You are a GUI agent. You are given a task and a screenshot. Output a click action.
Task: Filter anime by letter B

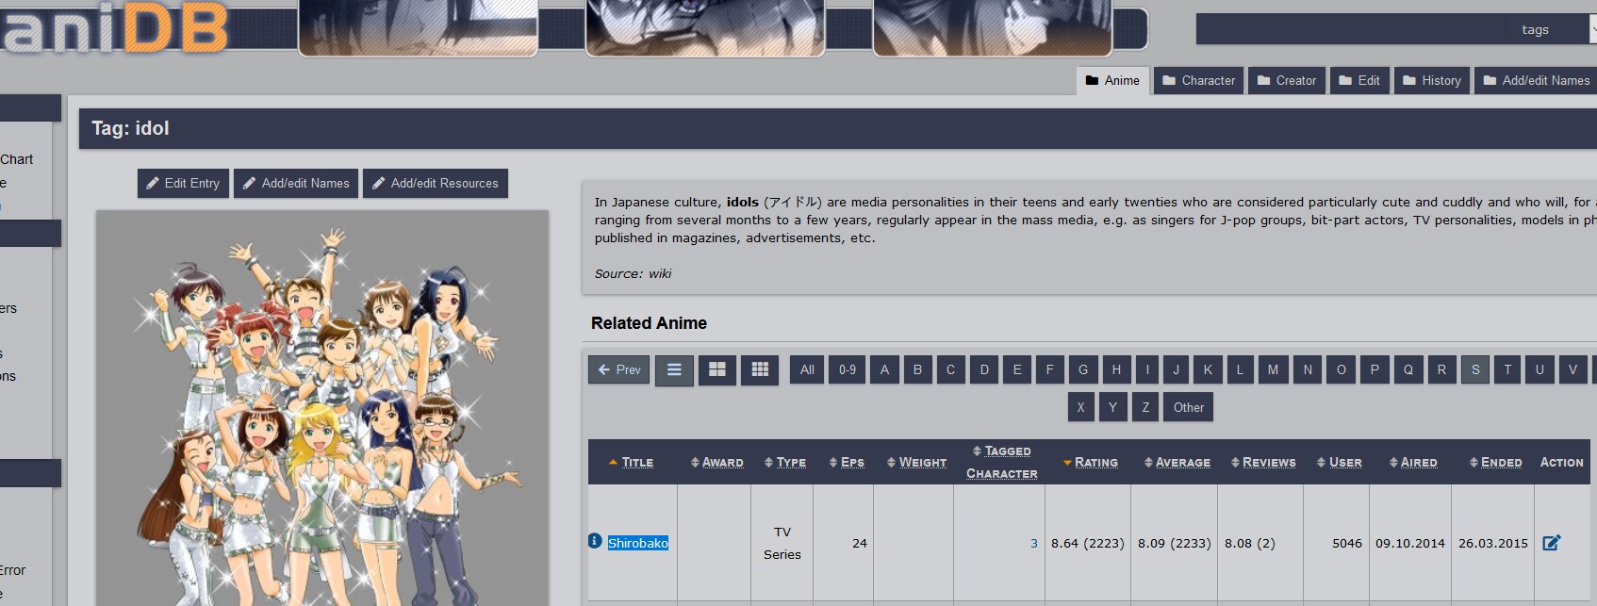(917, 369)
